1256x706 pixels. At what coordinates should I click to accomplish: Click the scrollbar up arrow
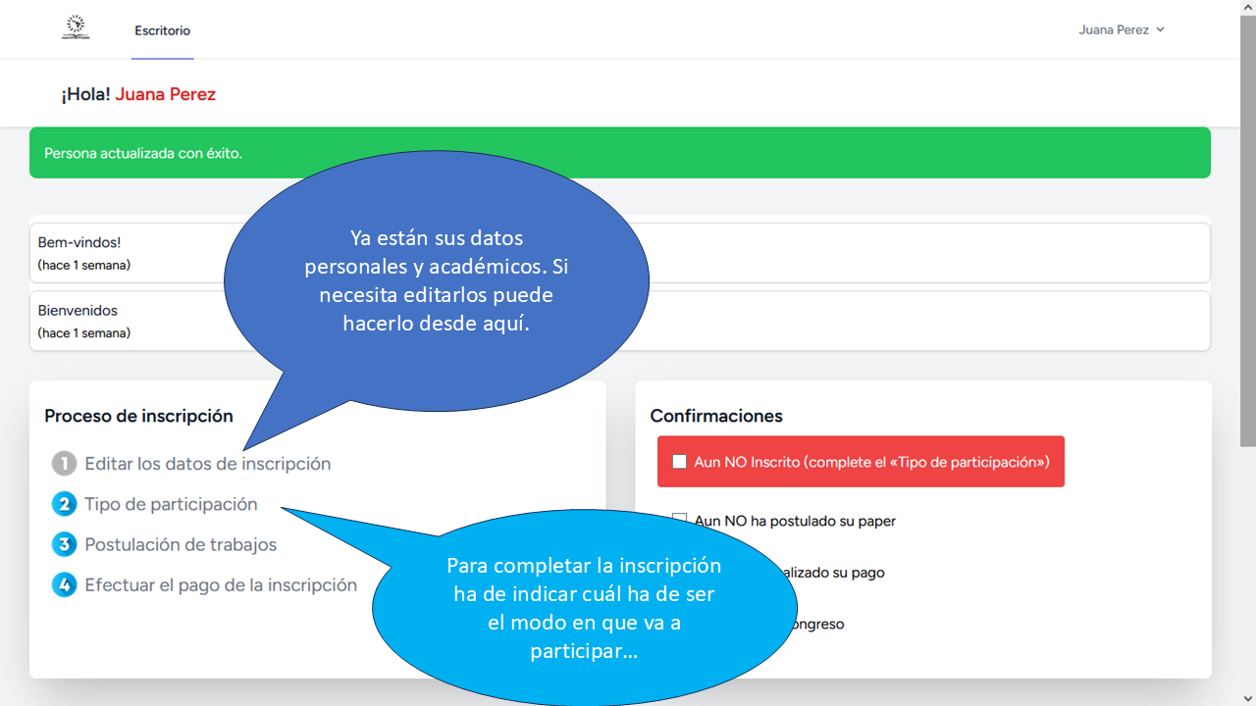[x=1247, y=8]
